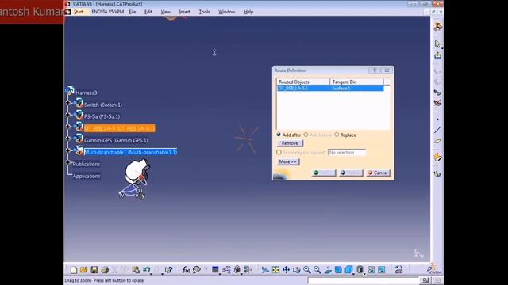Click the Print icon

click(x=105, y=270)
